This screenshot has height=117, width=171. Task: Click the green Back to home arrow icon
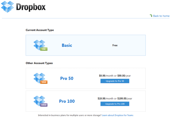pyautogui.click(x=151, y=16)
